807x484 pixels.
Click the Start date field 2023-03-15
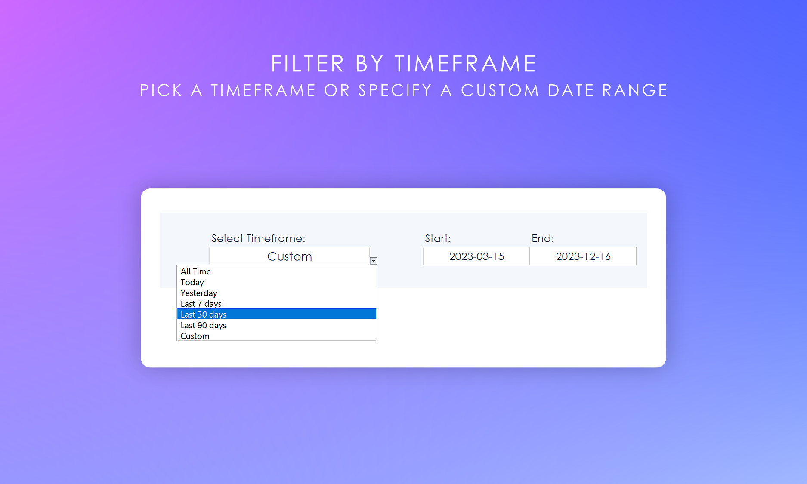coord(476,256)
